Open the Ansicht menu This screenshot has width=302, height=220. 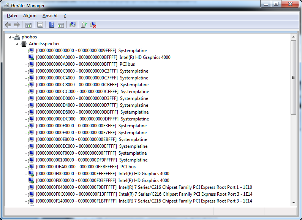coord(50,16)
